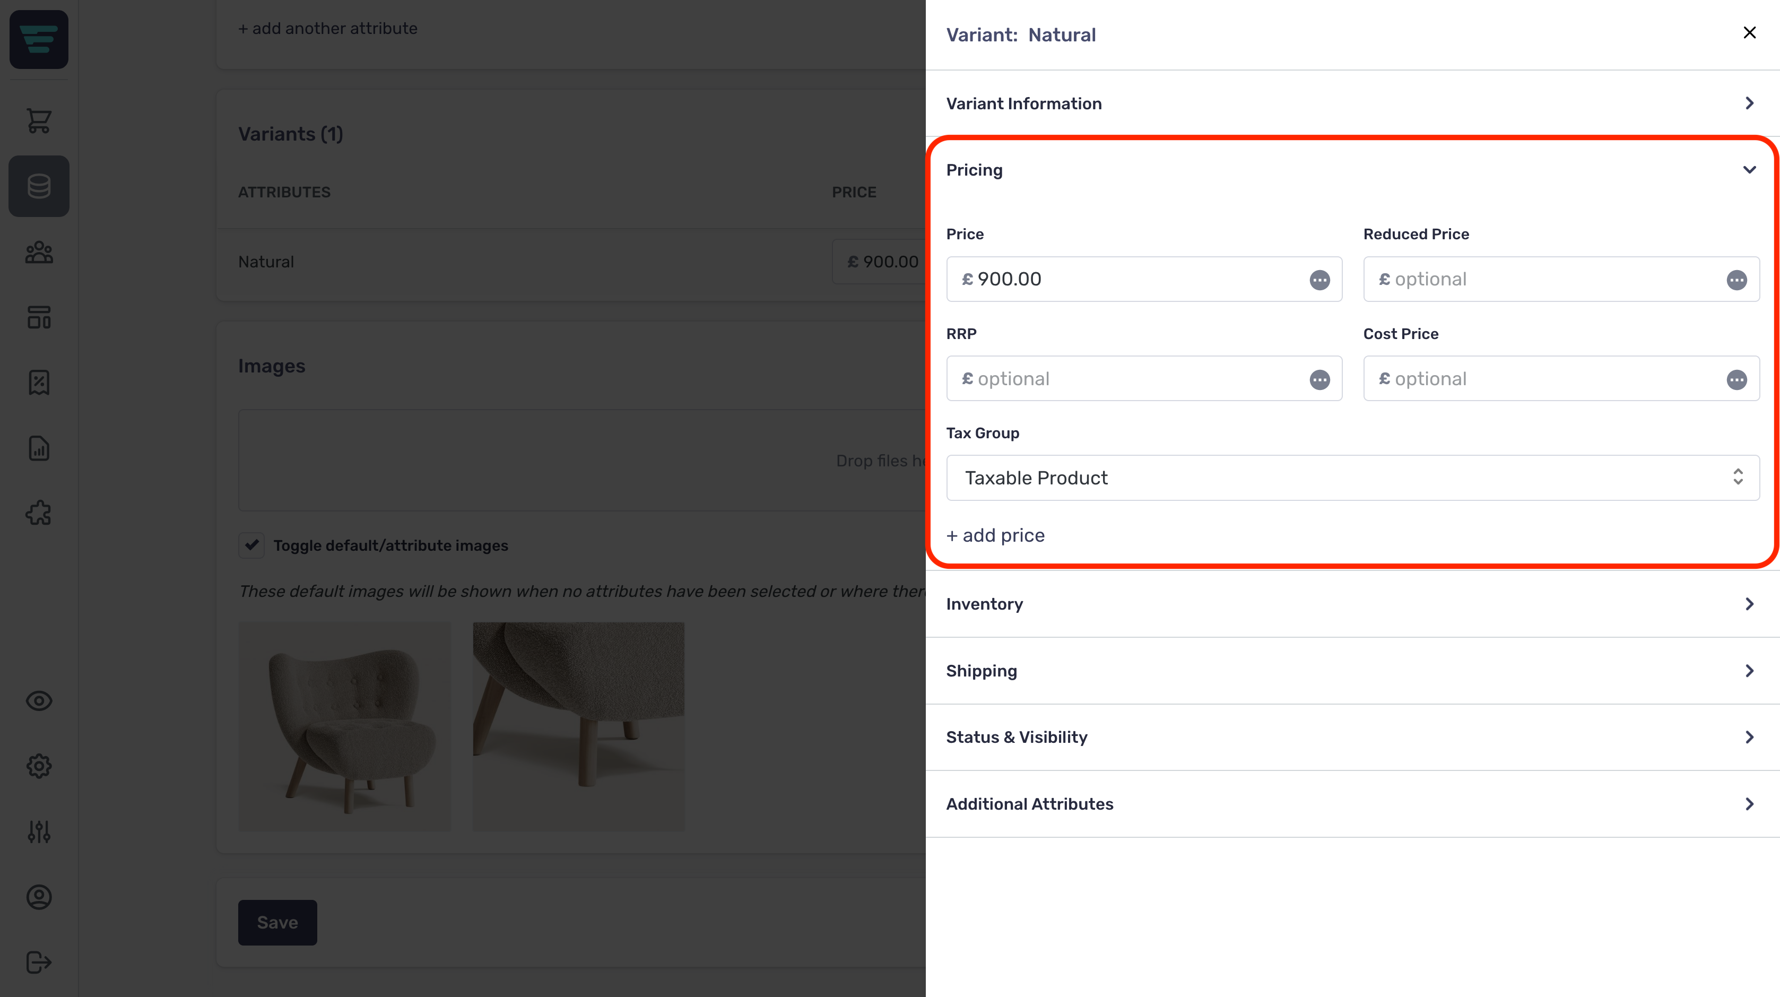Open the settings gear icon
Viewport: 1780px width, 997px height.
coord(39,766)
